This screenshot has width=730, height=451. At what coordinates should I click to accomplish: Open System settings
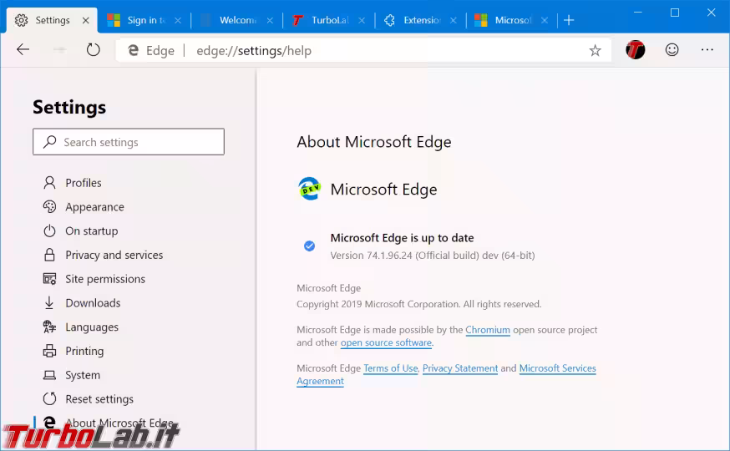tap(83, 375)
